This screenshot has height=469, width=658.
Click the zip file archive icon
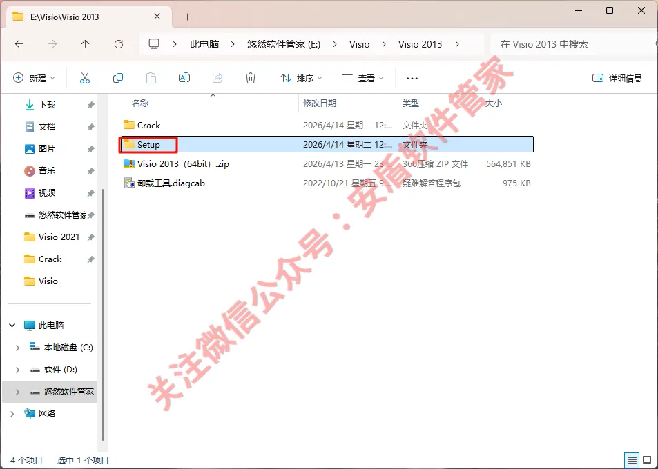click(x=129, y=163)
